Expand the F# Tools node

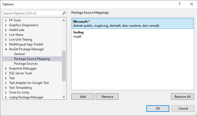point(6,20)
